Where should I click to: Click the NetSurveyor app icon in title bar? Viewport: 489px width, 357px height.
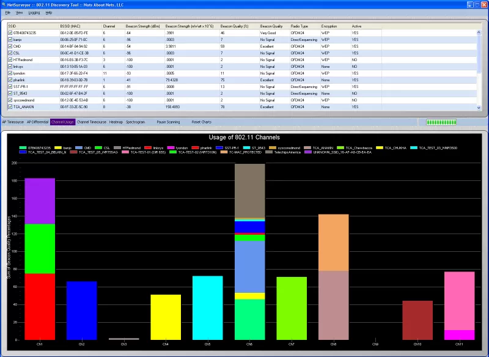(x=4, y=5)
